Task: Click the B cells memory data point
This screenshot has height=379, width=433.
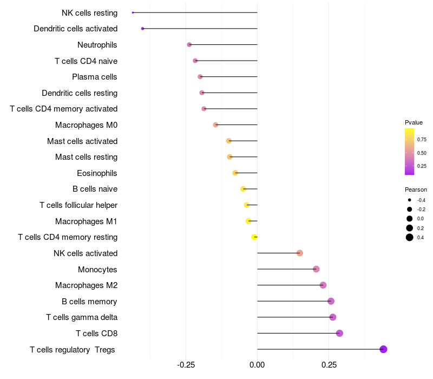Action: 331,301
